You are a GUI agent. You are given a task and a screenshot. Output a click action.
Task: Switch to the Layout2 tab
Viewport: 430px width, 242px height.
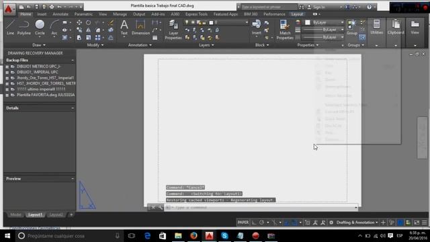tap(56, 214)
